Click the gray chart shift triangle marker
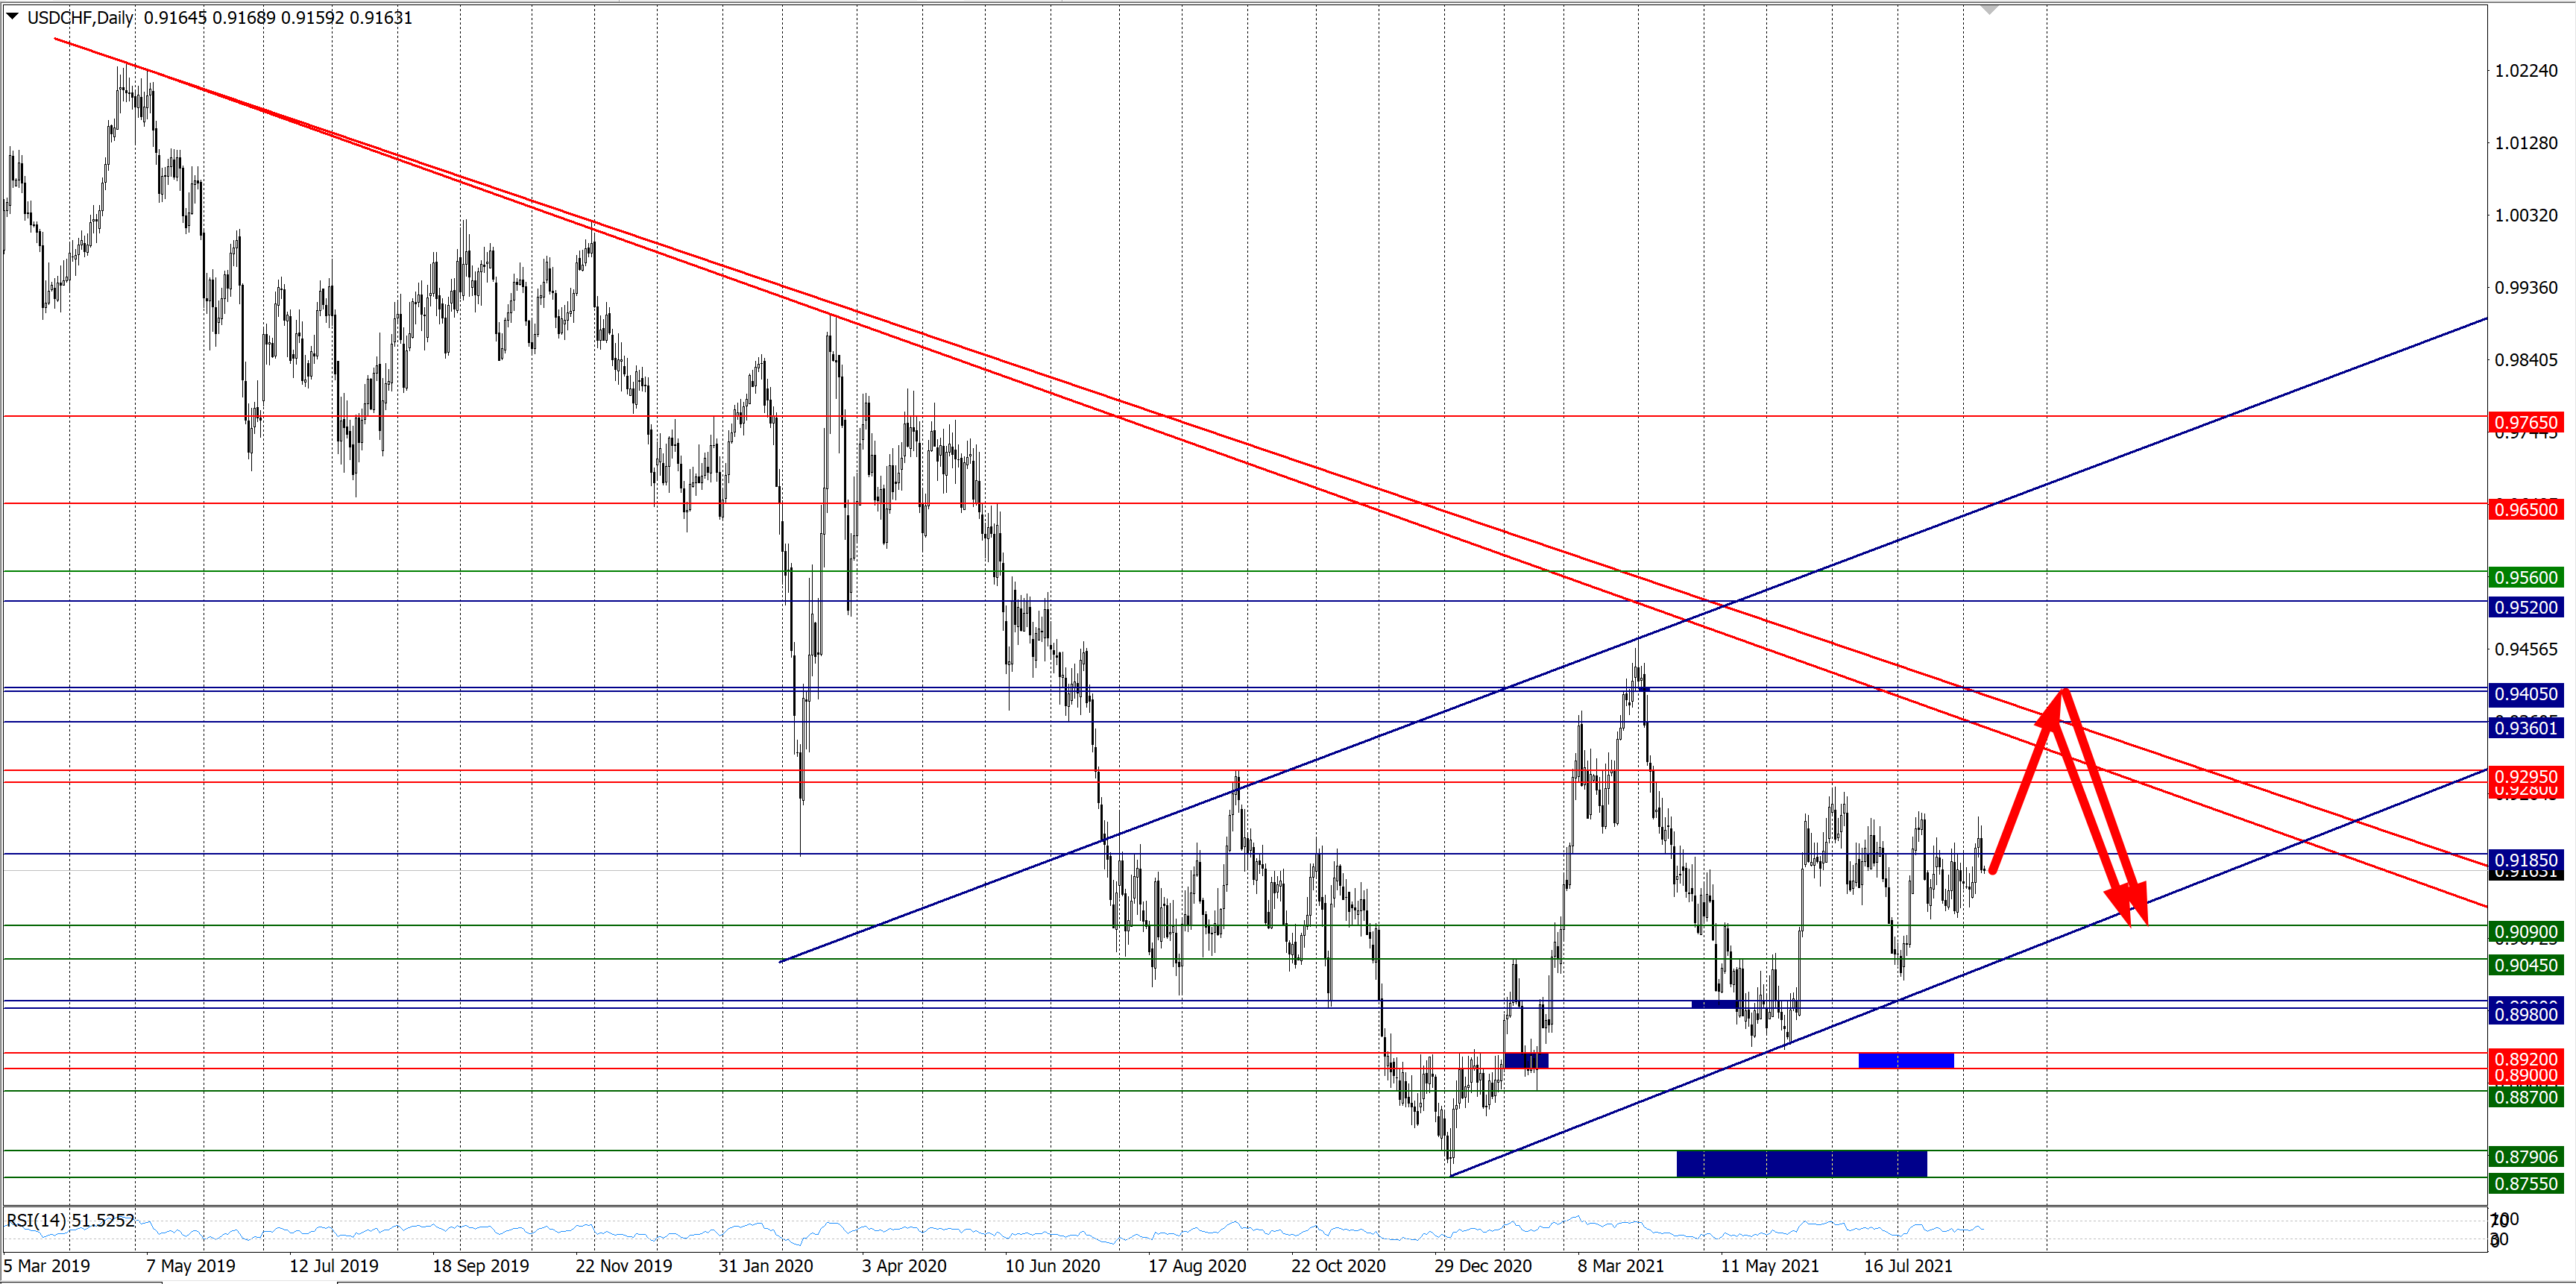Image resolution: width=2576 pixels, height=1284 pixels. 1989,9
